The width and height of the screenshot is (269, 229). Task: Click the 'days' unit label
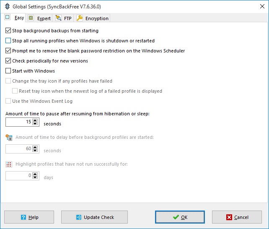coord(48,177)
